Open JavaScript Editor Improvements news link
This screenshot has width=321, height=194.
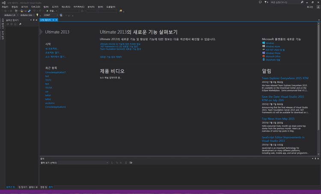(283, 139)
